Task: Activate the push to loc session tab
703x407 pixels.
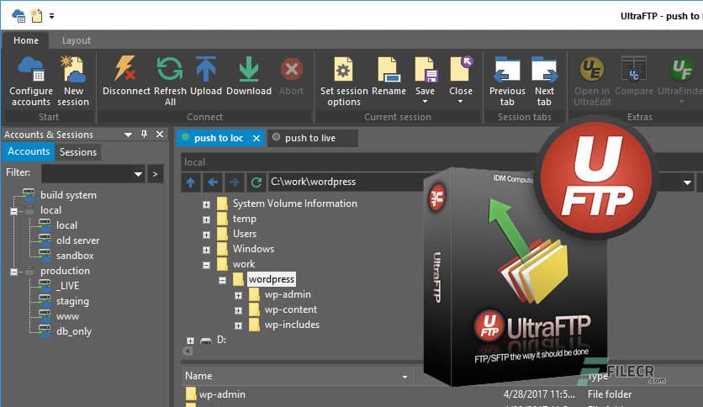Action: [x=219, y=138]
